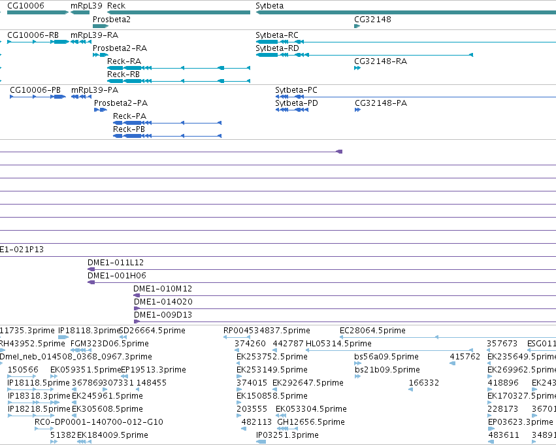Open the bs21b09.5prime EST label

387,369
